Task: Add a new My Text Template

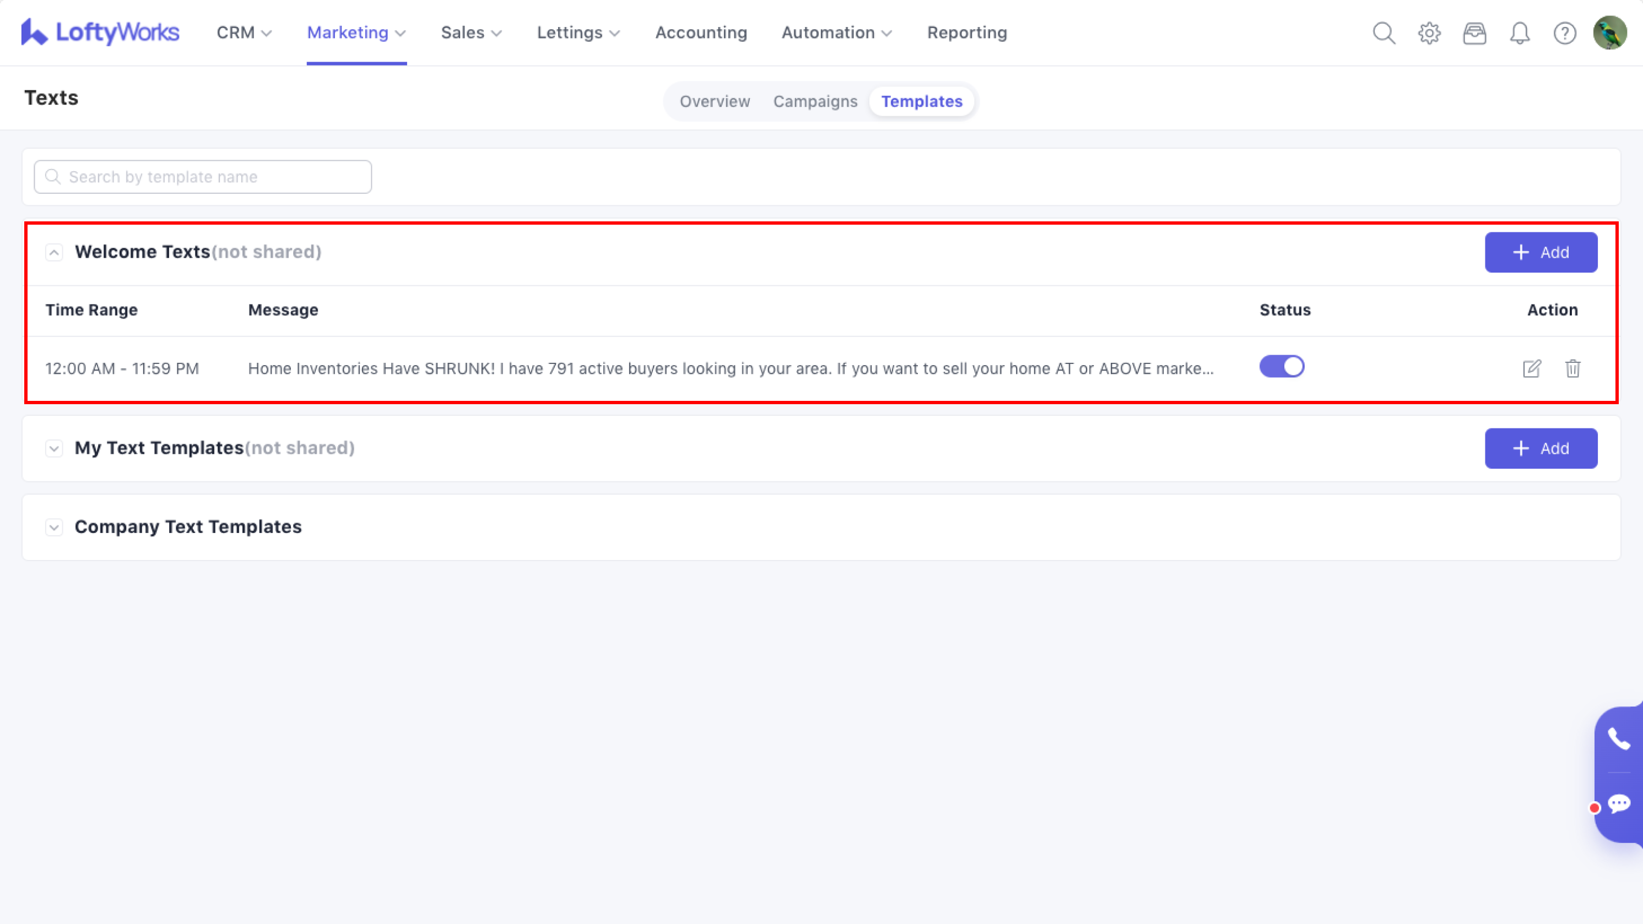Action: [1541, 449]
